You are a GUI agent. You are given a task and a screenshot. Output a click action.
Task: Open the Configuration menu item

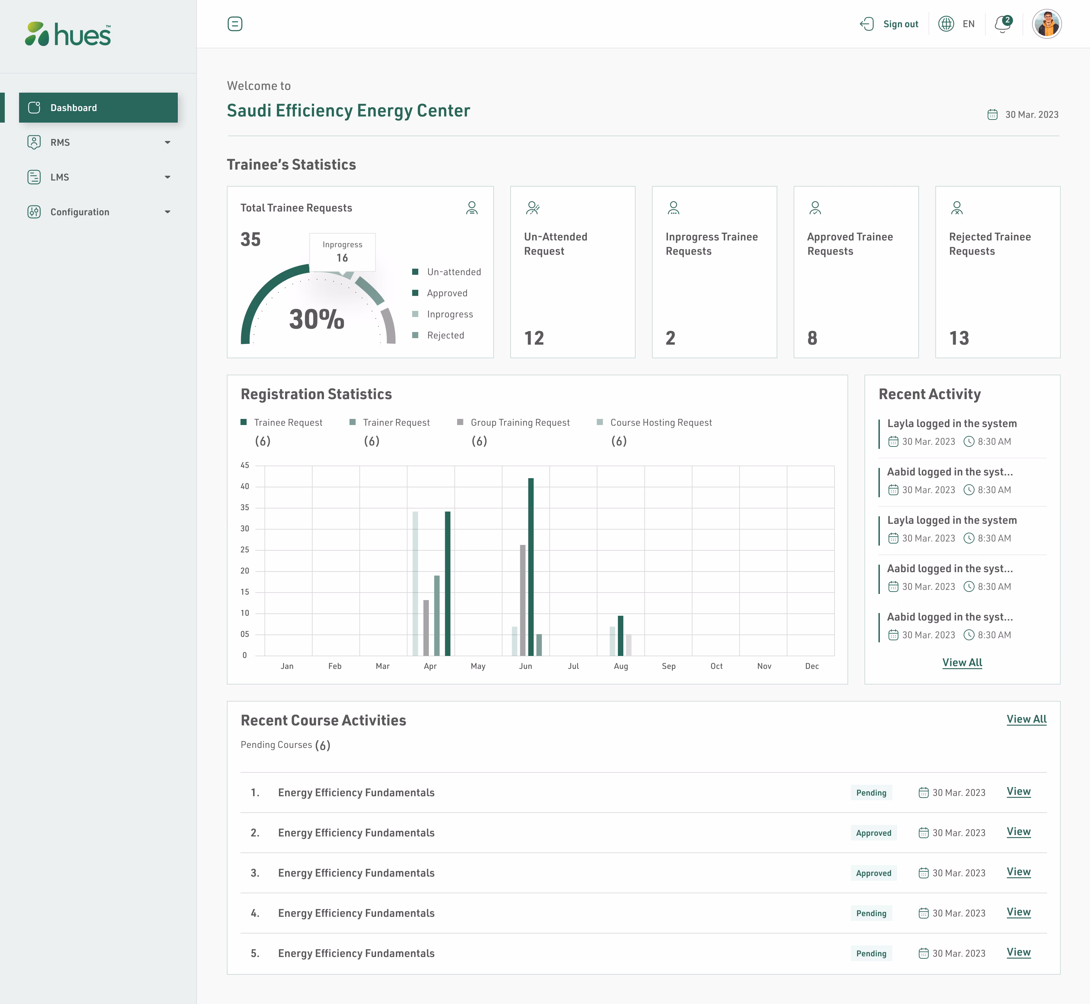point(98,212)
